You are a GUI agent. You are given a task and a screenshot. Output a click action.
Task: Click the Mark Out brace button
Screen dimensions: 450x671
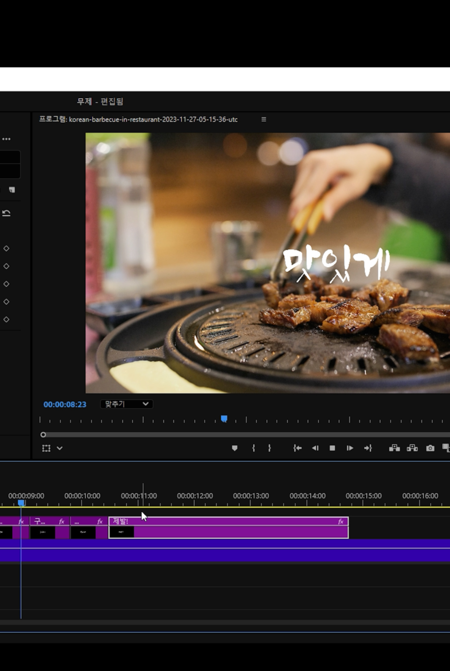click(x=269, y=448)
